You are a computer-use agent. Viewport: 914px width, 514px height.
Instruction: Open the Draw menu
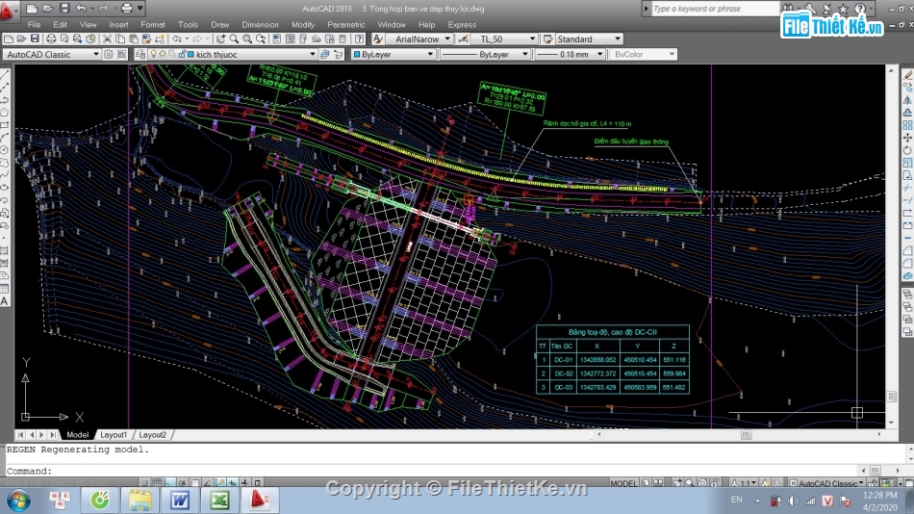click(x=219, y=24)
